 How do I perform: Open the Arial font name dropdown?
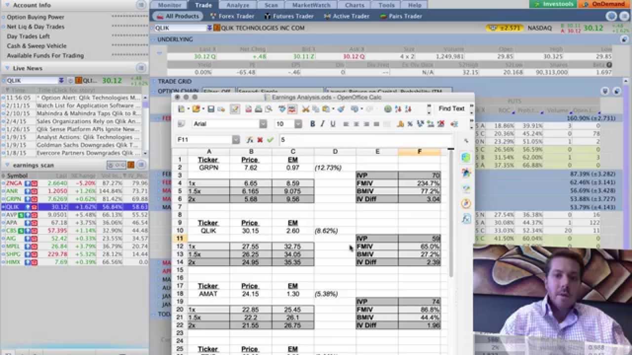click(263, 124)
